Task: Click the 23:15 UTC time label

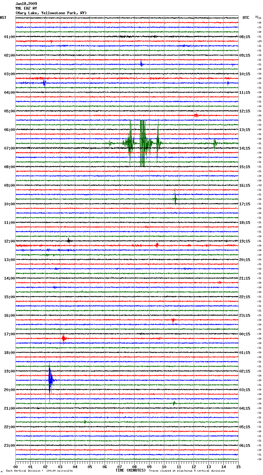Action: pyautogui.click(x=245, y=316)
